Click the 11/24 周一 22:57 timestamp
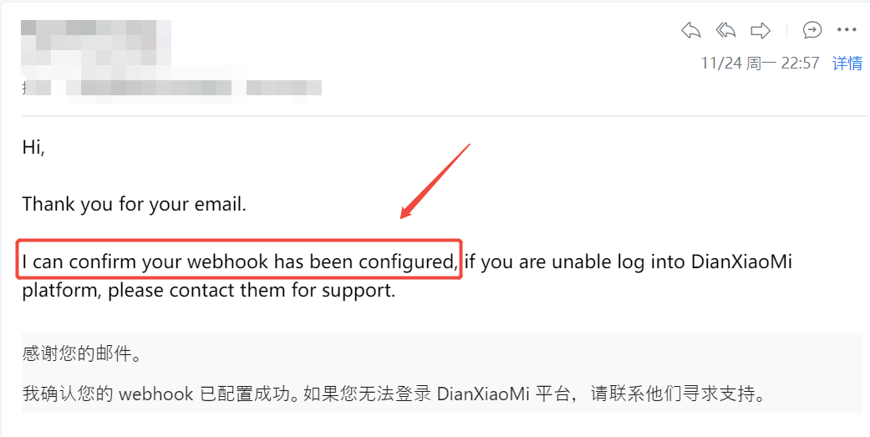Screen dimensions: 870x437 (x=761, y=64)
